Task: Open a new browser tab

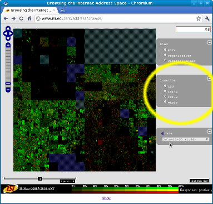Action: tap(62, 11)
